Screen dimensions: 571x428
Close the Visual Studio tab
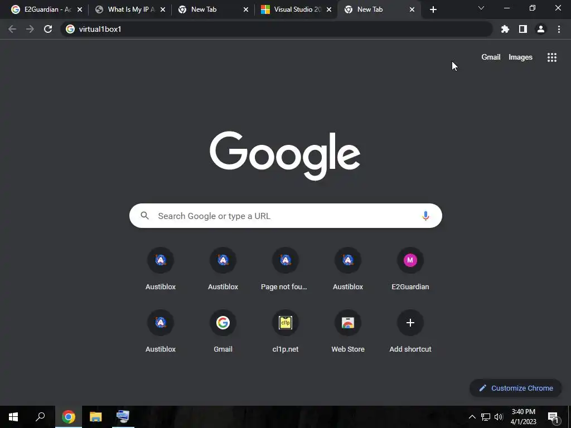point(329,9)
